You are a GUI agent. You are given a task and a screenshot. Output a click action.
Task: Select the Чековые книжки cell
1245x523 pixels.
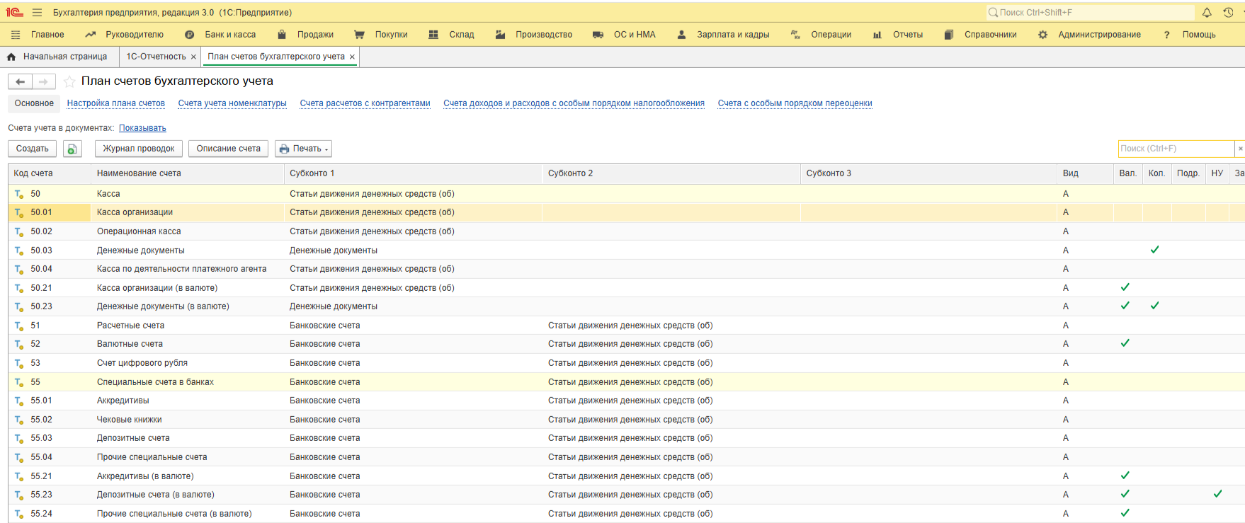coord(130,420)
